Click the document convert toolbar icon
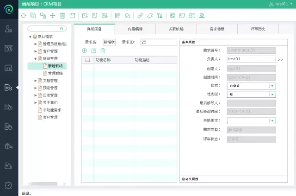This screenshot has width=296, height=196. (x=173, y=15)
